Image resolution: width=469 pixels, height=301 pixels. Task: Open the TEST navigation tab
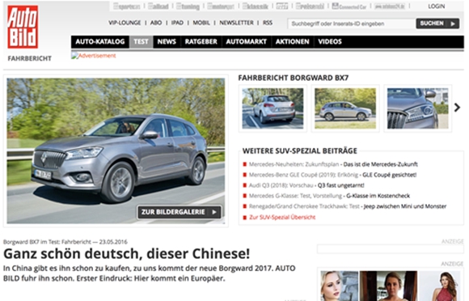[141, 41]
